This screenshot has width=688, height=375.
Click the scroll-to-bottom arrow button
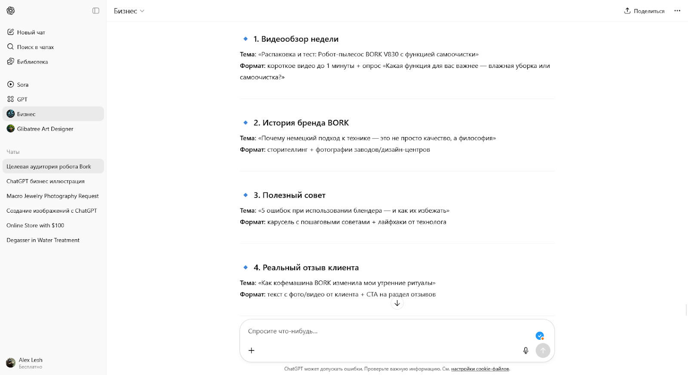pyautogui.click(x=397, y=303)
